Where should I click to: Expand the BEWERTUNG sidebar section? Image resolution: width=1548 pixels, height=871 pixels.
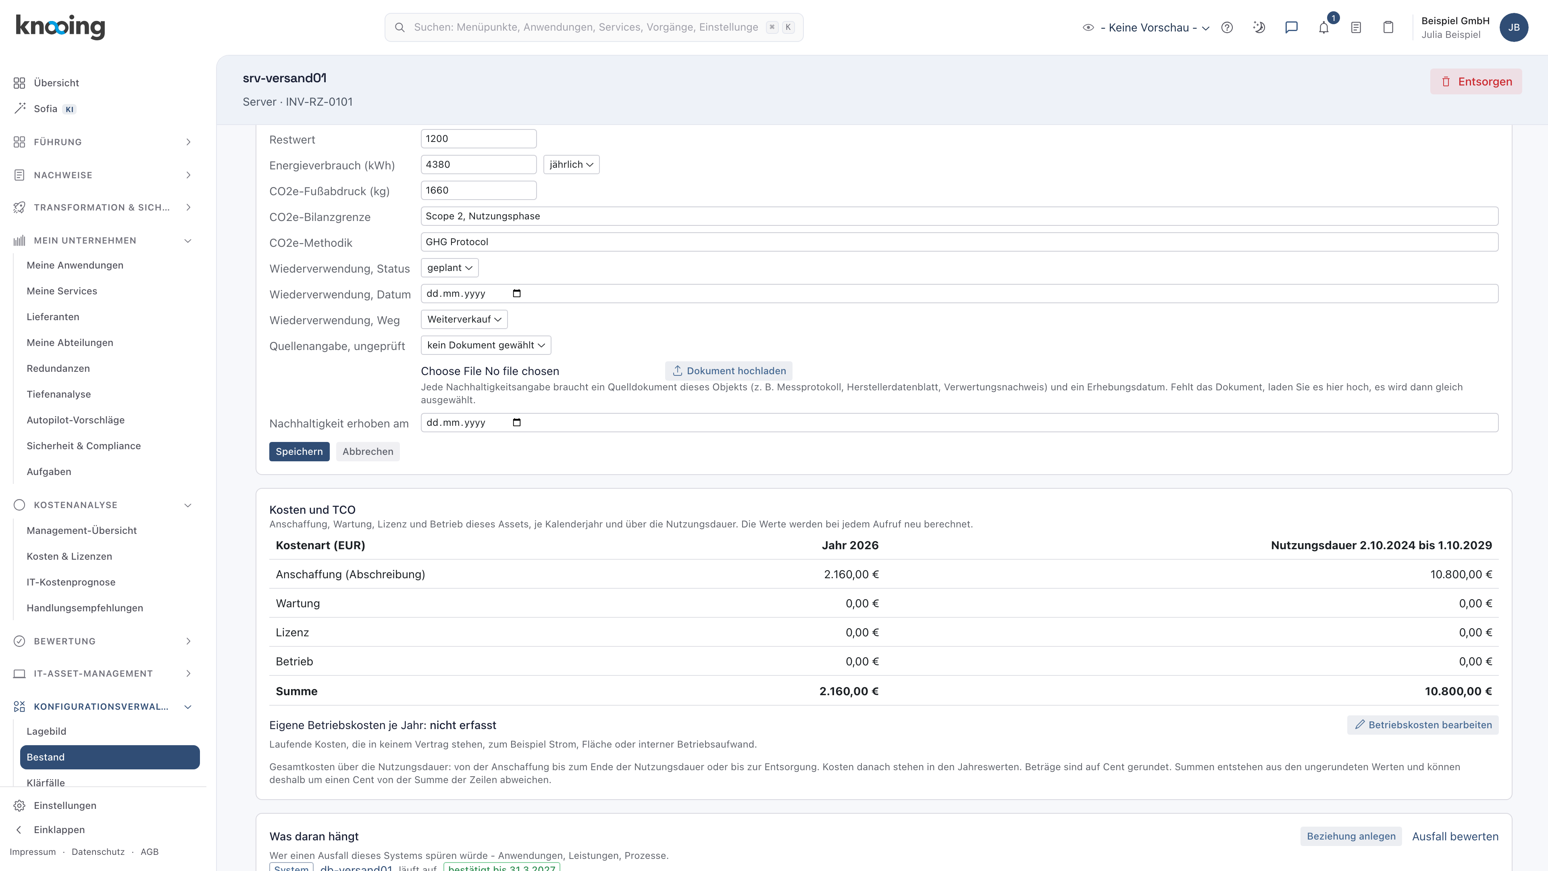[103, 642]
